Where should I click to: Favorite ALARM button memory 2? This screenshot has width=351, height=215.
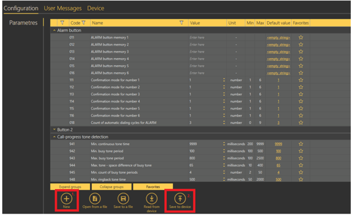[x=301, y=45]
